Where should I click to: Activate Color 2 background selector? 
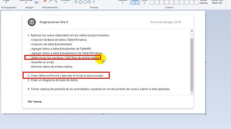[x=144, y=2]
